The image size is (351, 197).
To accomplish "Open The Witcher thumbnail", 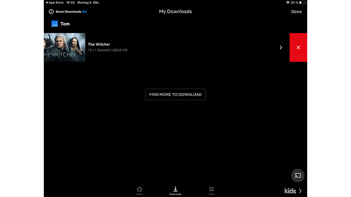I will coord(64,47).
